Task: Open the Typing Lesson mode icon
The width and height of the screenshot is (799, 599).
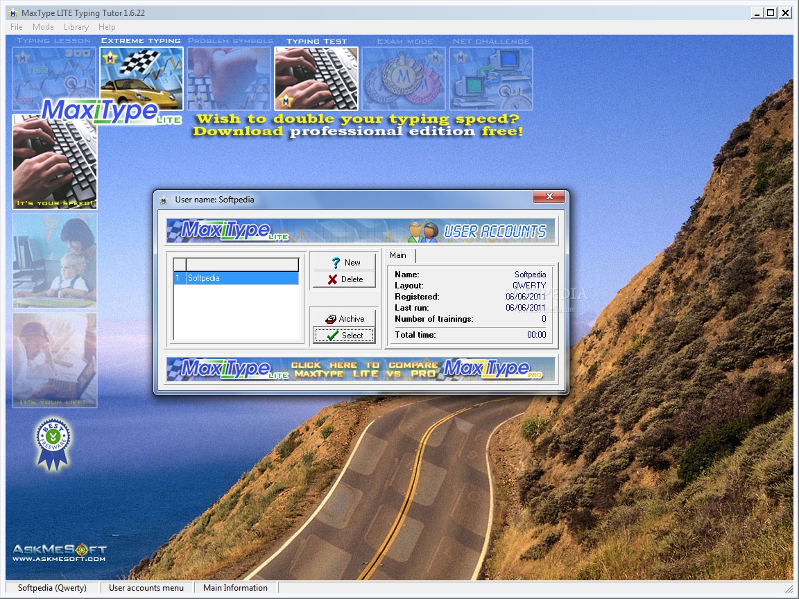Action: 54,78
